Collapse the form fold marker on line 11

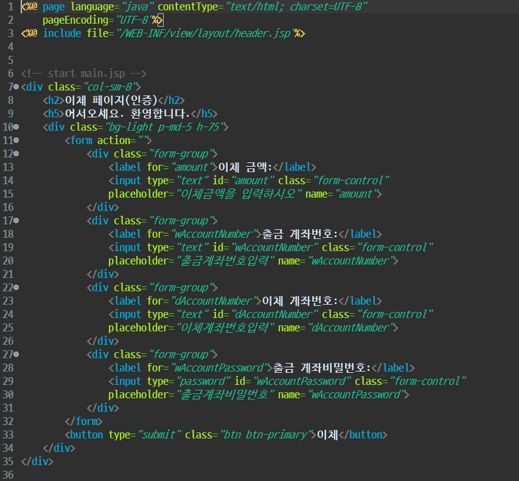(x=16, y=140)
